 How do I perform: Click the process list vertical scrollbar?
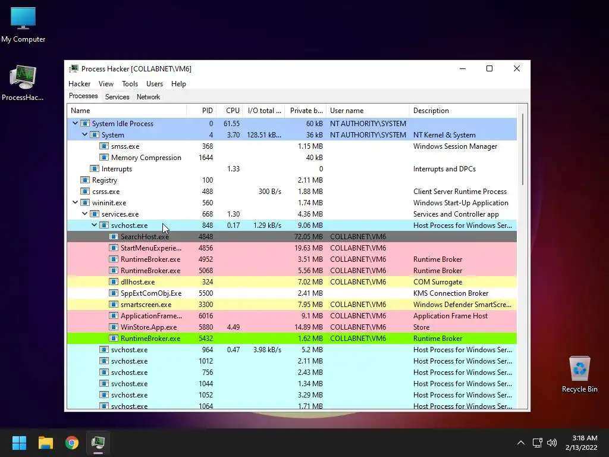pos(522,149)
